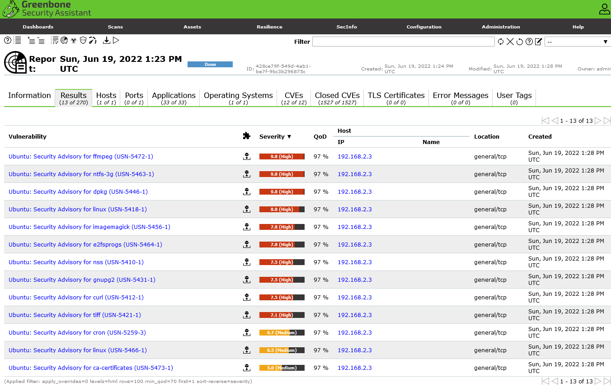Open the Scans menu

tap(115, 27)
